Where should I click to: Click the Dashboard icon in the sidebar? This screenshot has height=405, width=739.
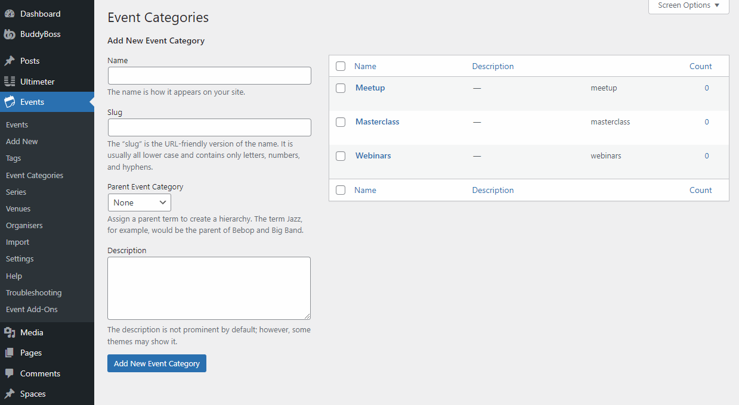tap(12, 13)
